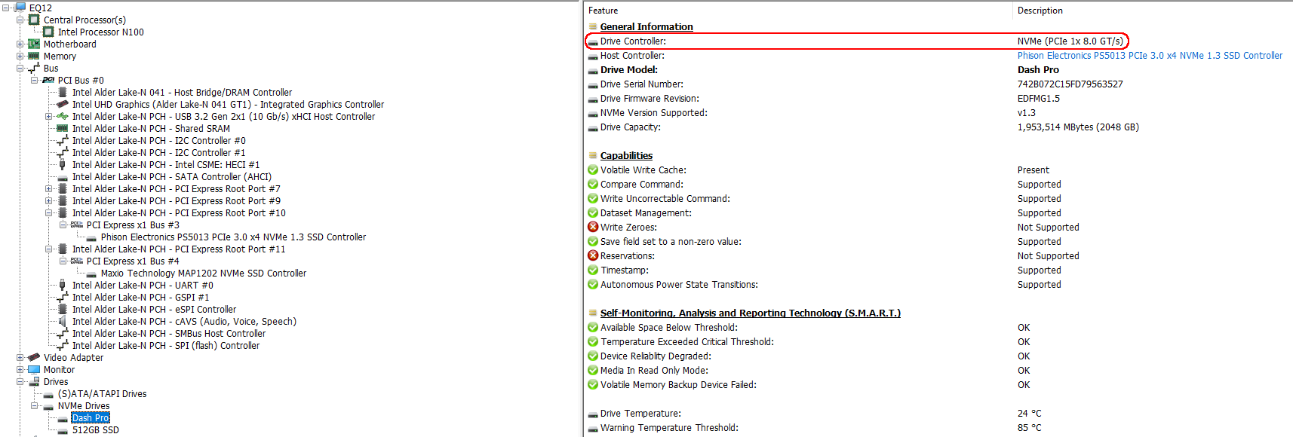
Task: Click the USB 3.2 xHCI controller icon
Action: (63, 116)
